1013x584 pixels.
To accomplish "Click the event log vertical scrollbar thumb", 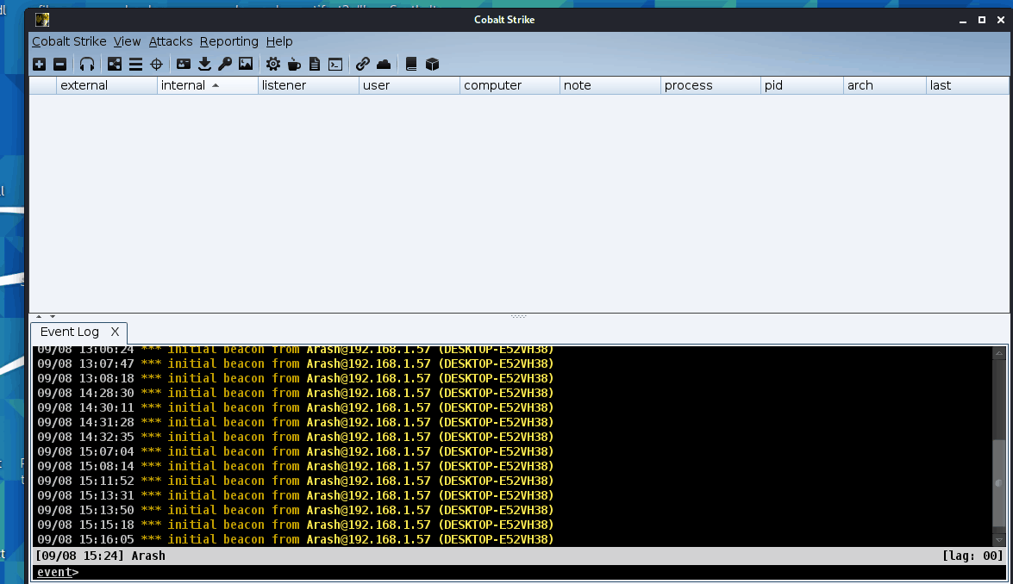I will [999, 483].
